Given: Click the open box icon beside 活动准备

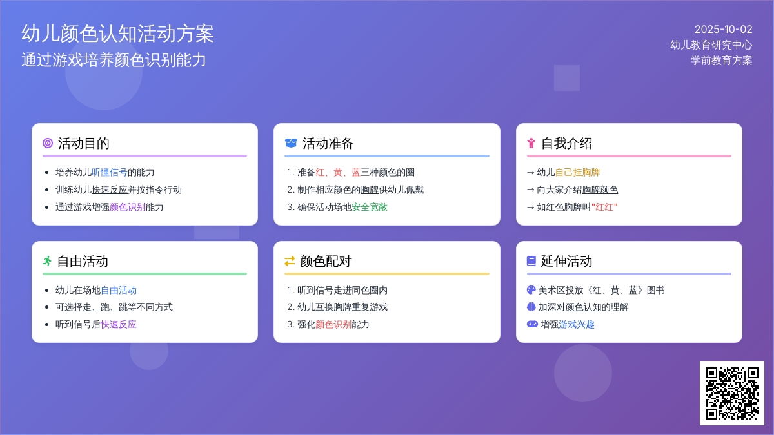Looking at the screenshot, I should click(291, 143).
